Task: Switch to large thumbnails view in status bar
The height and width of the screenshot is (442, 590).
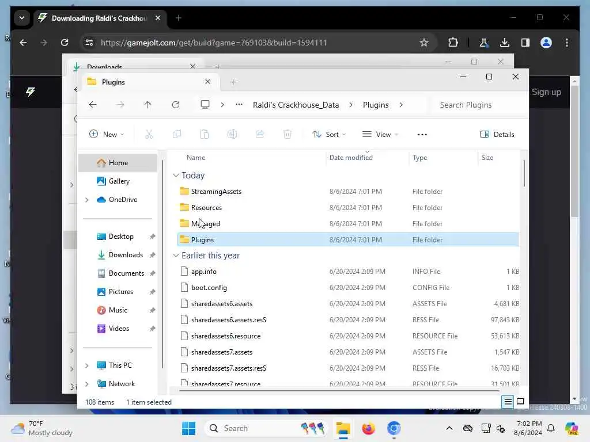Action: coord(520,402)
